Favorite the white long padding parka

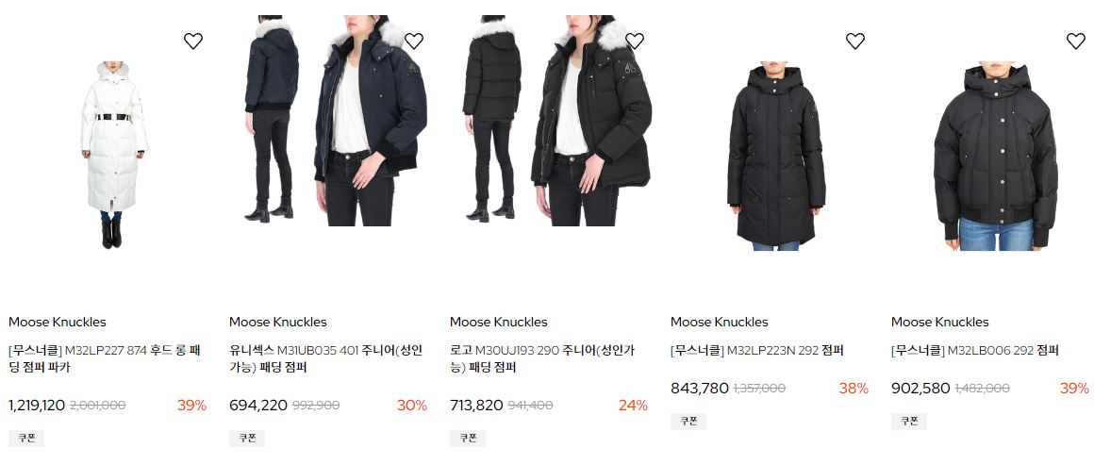(193, 42)
